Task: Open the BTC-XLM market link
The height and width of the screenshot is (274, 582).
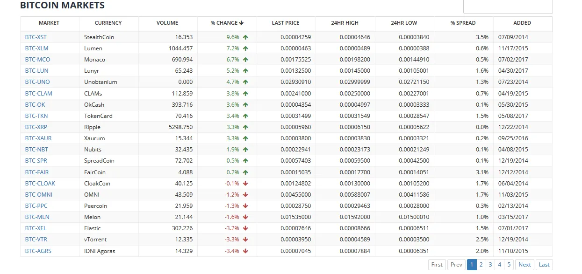Action: pyautogui.click(x=36, y=48)
